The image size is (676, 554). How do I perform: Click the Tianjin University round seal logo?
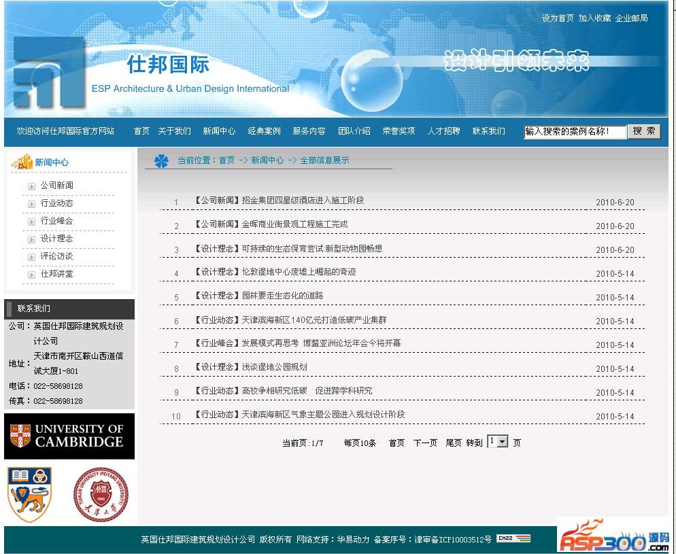[101, 494]
